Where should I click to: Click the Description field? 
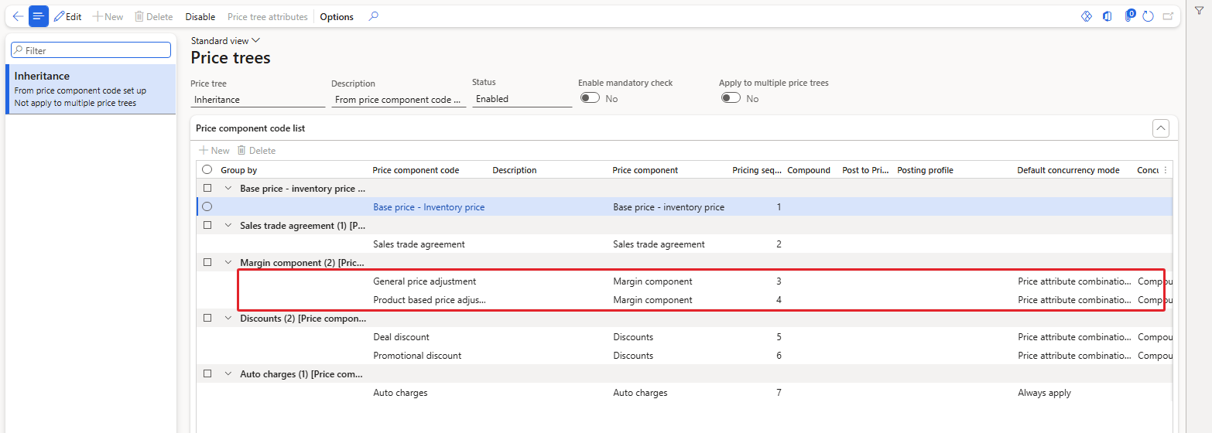(x=399, y=99)
